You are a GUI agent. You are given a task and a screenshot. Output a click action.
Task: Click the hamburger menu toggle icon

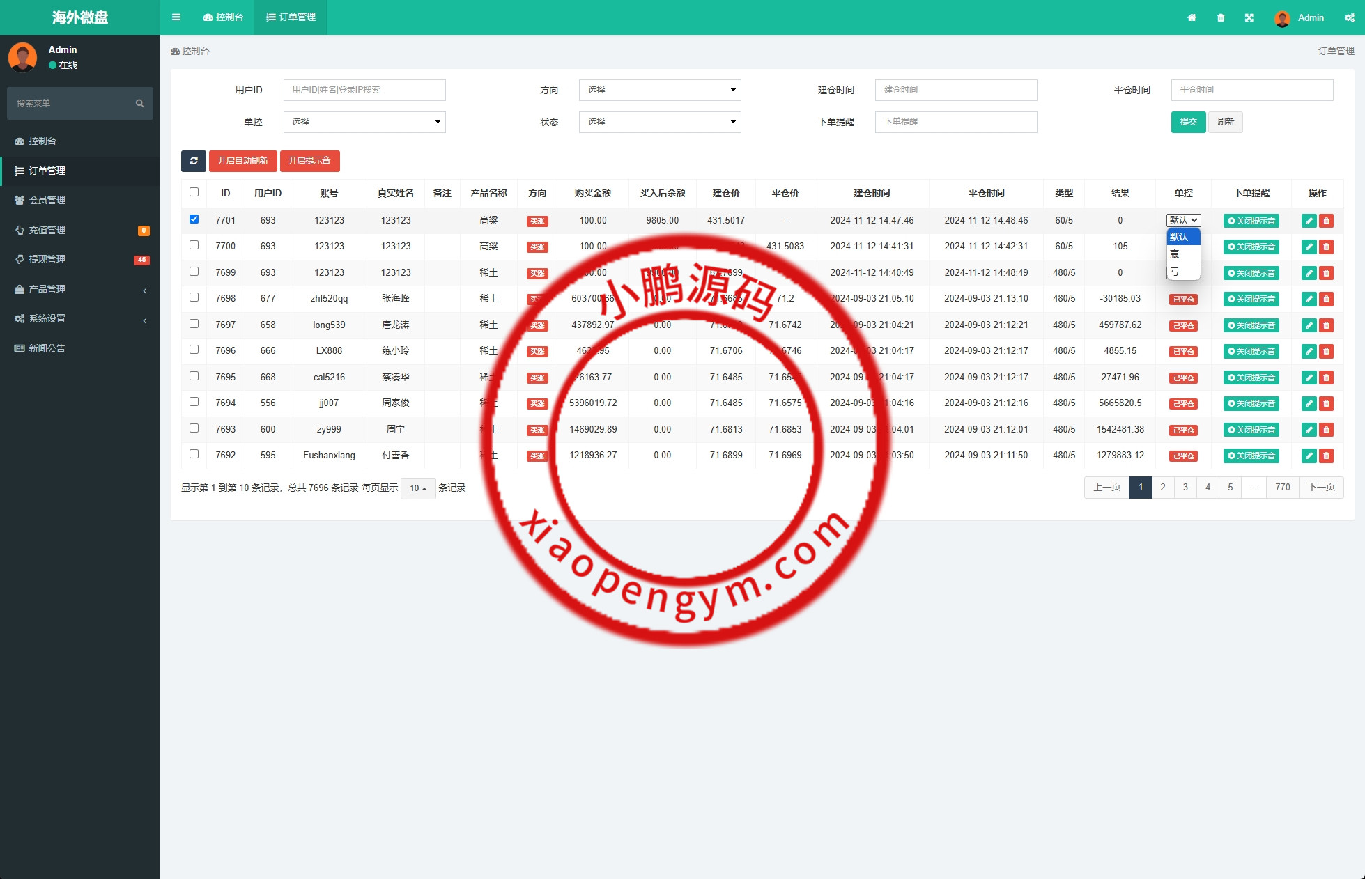(176, 17)
